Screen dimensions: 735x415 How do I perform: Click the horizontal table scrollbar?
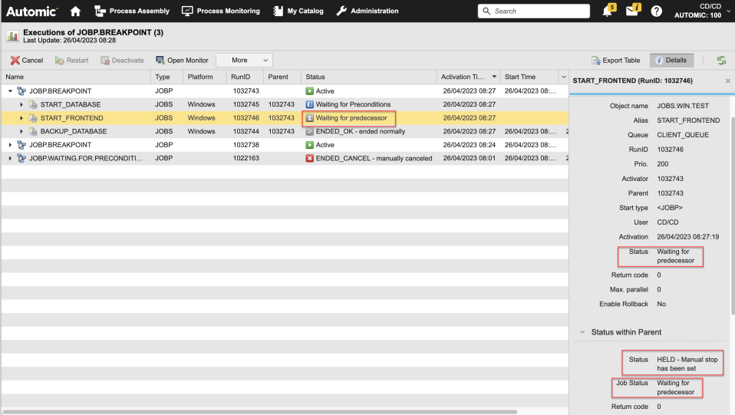click(259, 412)
